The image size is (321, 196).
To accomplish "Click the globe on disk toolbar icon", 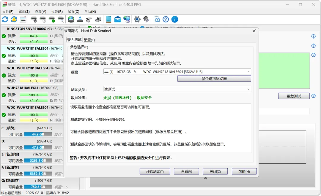I will (71, 19).
